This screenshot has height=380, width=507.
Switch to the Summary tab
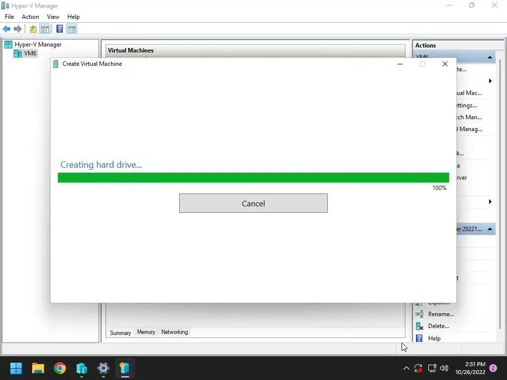(120, 333)
